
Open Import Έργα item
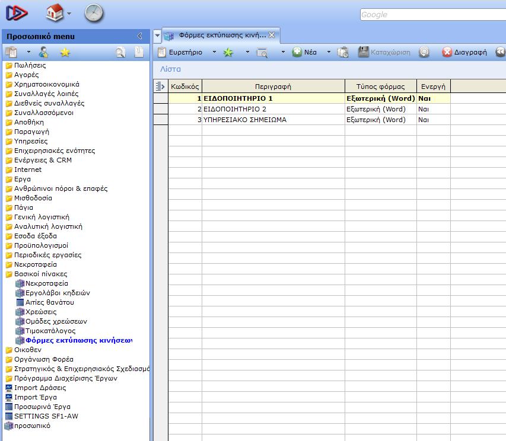(x=31, y=398)
